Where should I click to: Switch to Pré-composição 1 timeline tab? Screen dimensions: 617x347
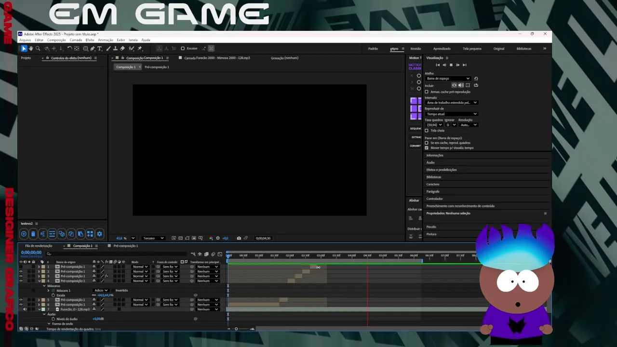coord(126,246)
